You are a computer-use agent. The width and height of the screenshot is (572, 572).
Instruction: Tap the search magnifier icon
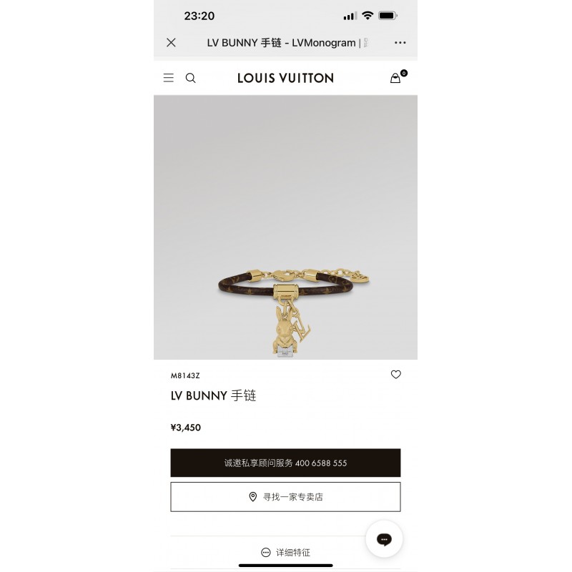[x=190, y=78]
